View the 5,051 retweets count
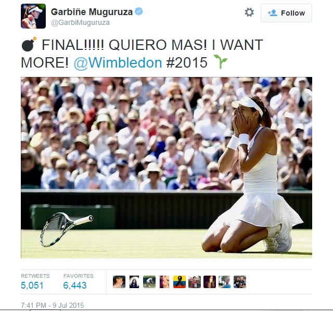333x311 pixels. (32, 286)
